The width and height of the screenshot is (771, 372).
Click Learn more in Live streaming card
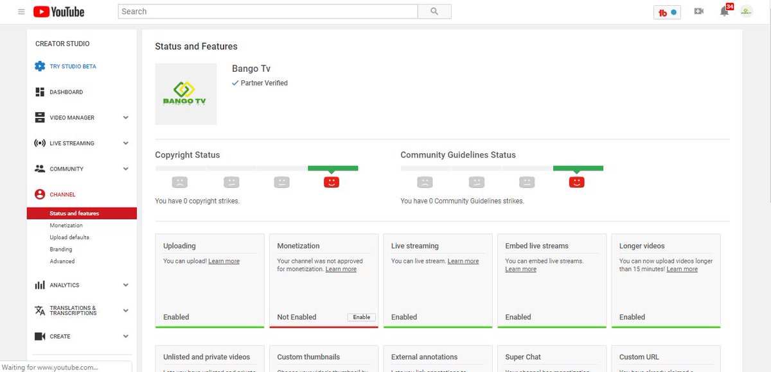463,261
